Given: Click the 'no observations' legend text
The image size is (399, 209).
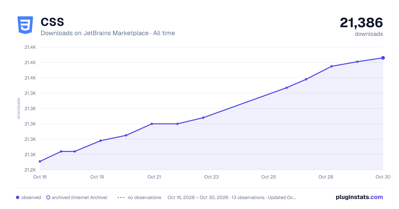Looking at the screenshot, I should tap(144, 197).
